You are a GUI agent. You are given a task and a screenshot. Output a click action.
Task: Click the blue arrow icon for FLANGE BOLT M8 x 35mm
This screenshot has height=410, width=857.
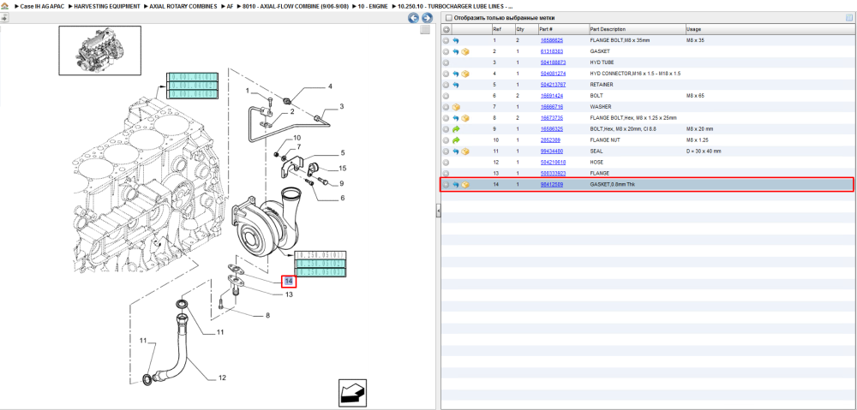456,40
